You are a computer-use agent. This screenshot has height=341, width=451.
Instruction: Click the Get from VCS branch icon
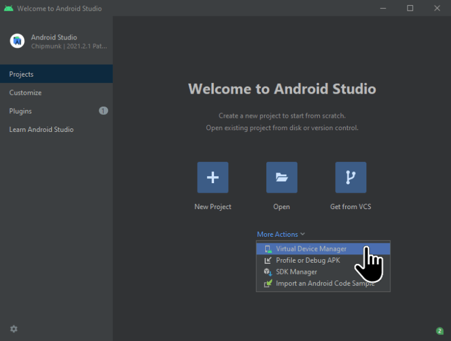[350, 177]
